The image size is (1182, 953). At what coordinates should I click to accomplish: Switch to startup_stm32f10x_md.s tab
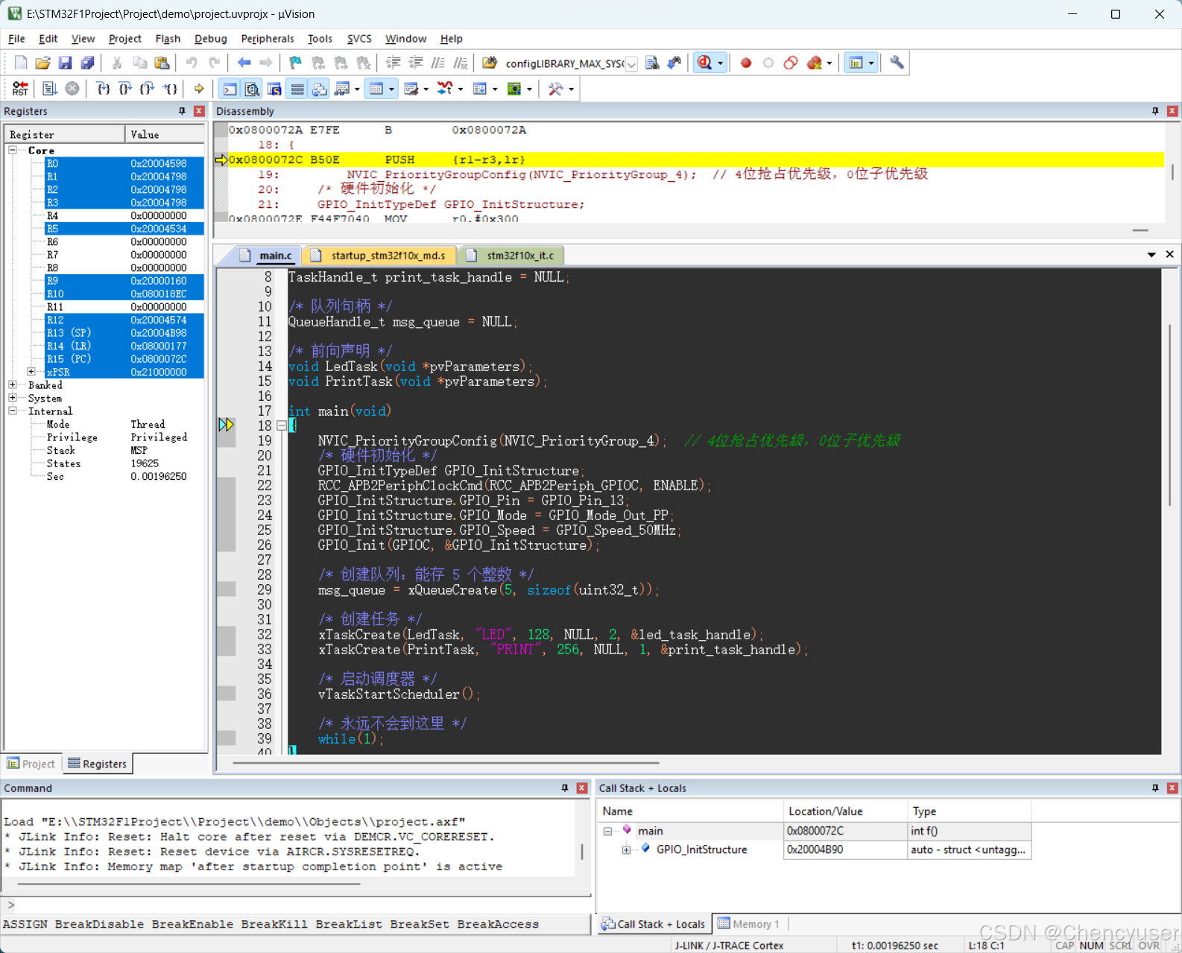click(x=379, y=256)
